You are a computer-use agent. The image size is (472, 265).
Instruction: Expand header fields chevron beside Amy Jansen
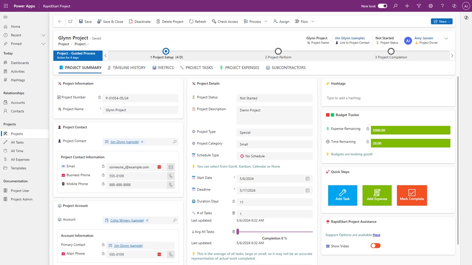[446, 38]
